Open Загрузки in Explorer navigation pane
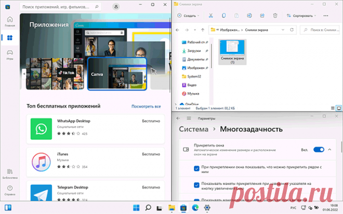The width and height of the screenshot is (343, 214). [x=194, y=51]
